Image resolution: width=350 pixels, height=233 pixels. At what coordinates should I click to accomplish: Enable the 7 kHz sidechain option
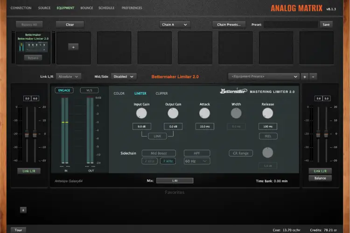pyautogui.click(x=168, y=161)
